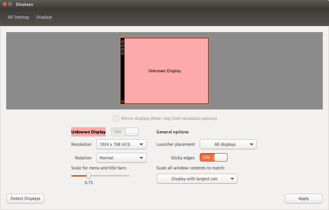The image size is (329, 210).
Task: Click the Detect Displays button
Action: coord(26,198)
